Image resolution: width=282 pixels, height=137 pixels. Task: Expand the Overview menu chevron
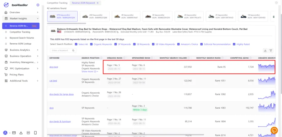coord(38,12)
